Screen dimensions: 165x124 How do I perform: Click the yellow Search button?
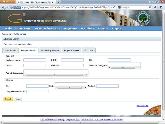(x=8, y=99)
